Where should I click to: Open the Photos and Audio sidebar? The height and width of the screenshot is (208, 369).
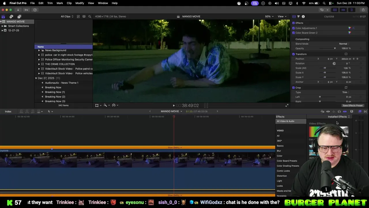click(11, 16)
